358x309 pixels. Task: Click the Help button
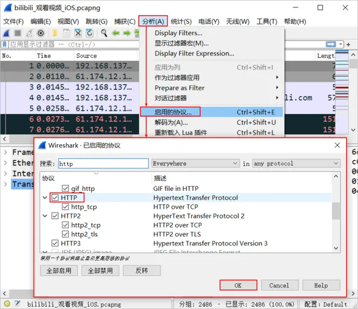click(321, 285)
